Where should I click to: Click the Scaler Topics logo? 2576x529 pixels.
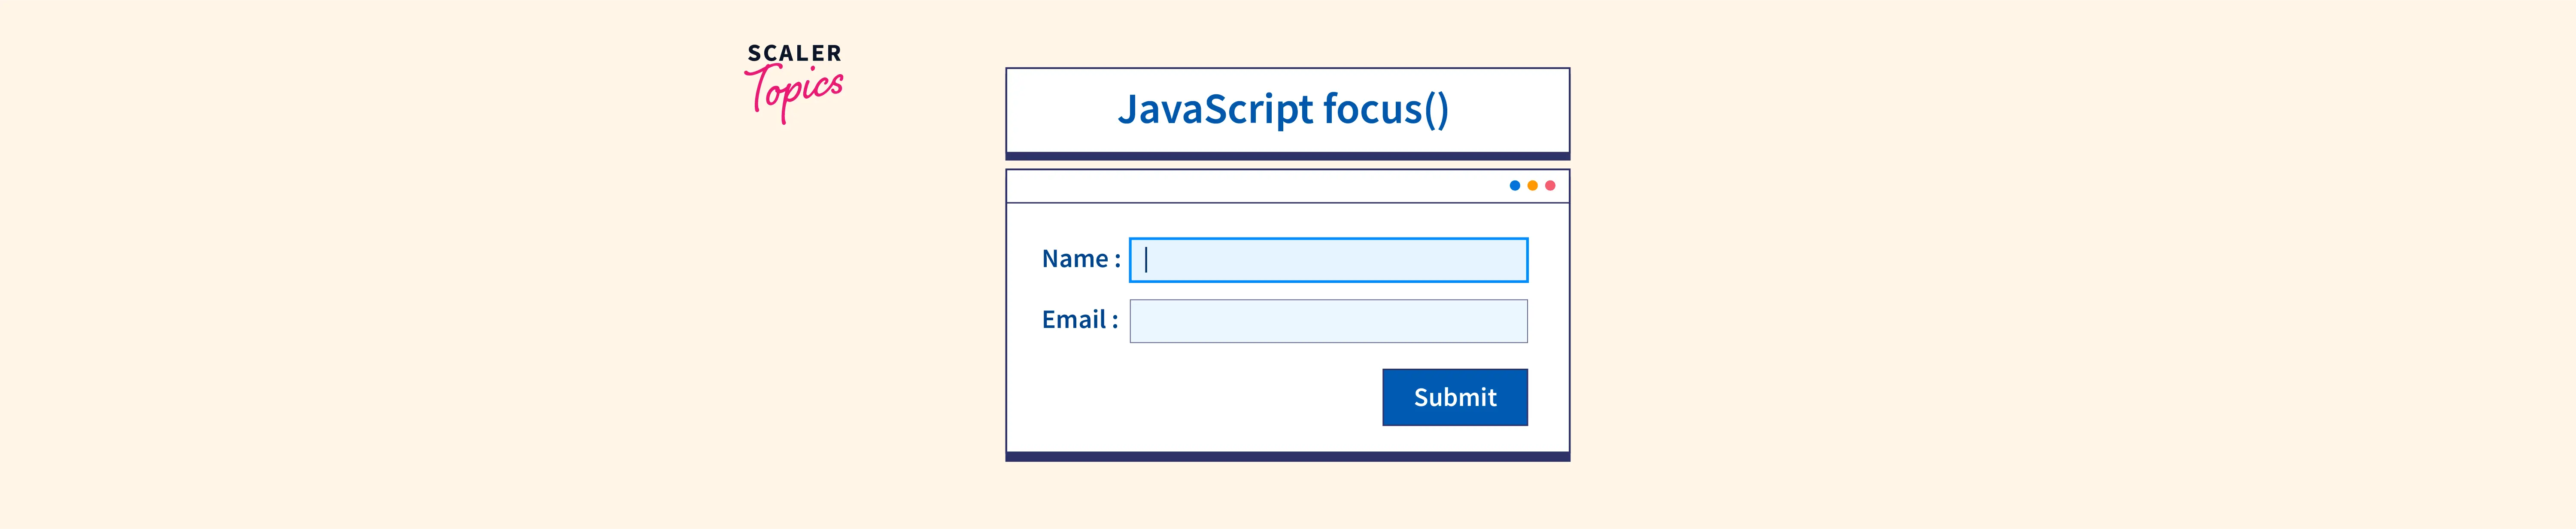[x=795, y=82]
